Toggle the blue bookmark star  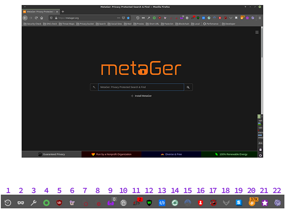[x=128, y=18]
